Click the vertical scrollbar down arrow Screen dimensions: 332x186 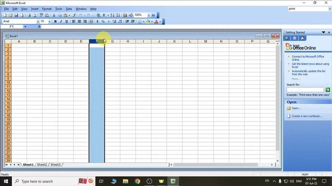[x=278, y=161]
